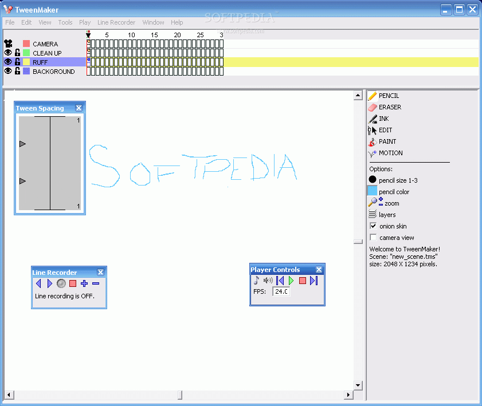482x406 pixels.
Task: Select the CLEAN UP layer name
Action: 47,53
